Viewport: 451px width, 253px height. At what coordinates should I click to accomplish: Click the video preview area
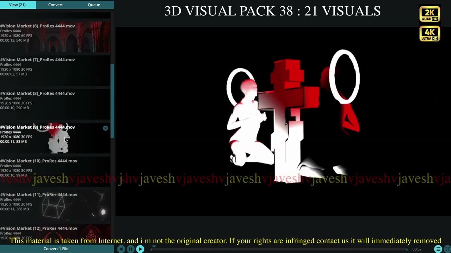tap(283, 121)
